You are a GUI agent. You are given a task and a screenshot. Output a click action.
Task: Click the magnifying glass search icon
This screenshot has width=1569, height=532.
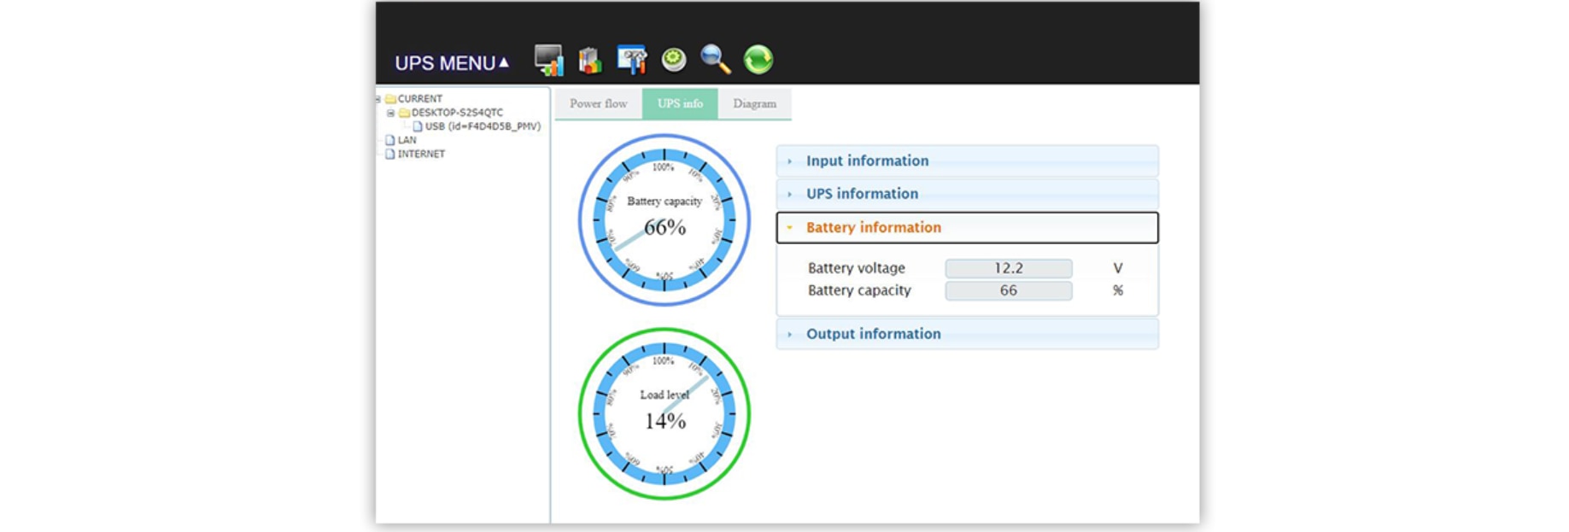715,60
